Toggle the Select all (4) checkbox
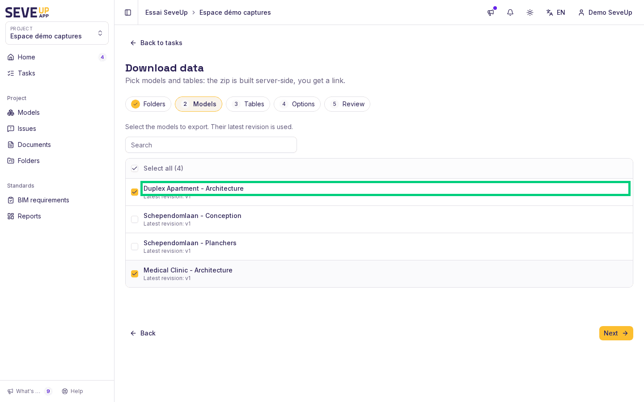 click(135, 168)
